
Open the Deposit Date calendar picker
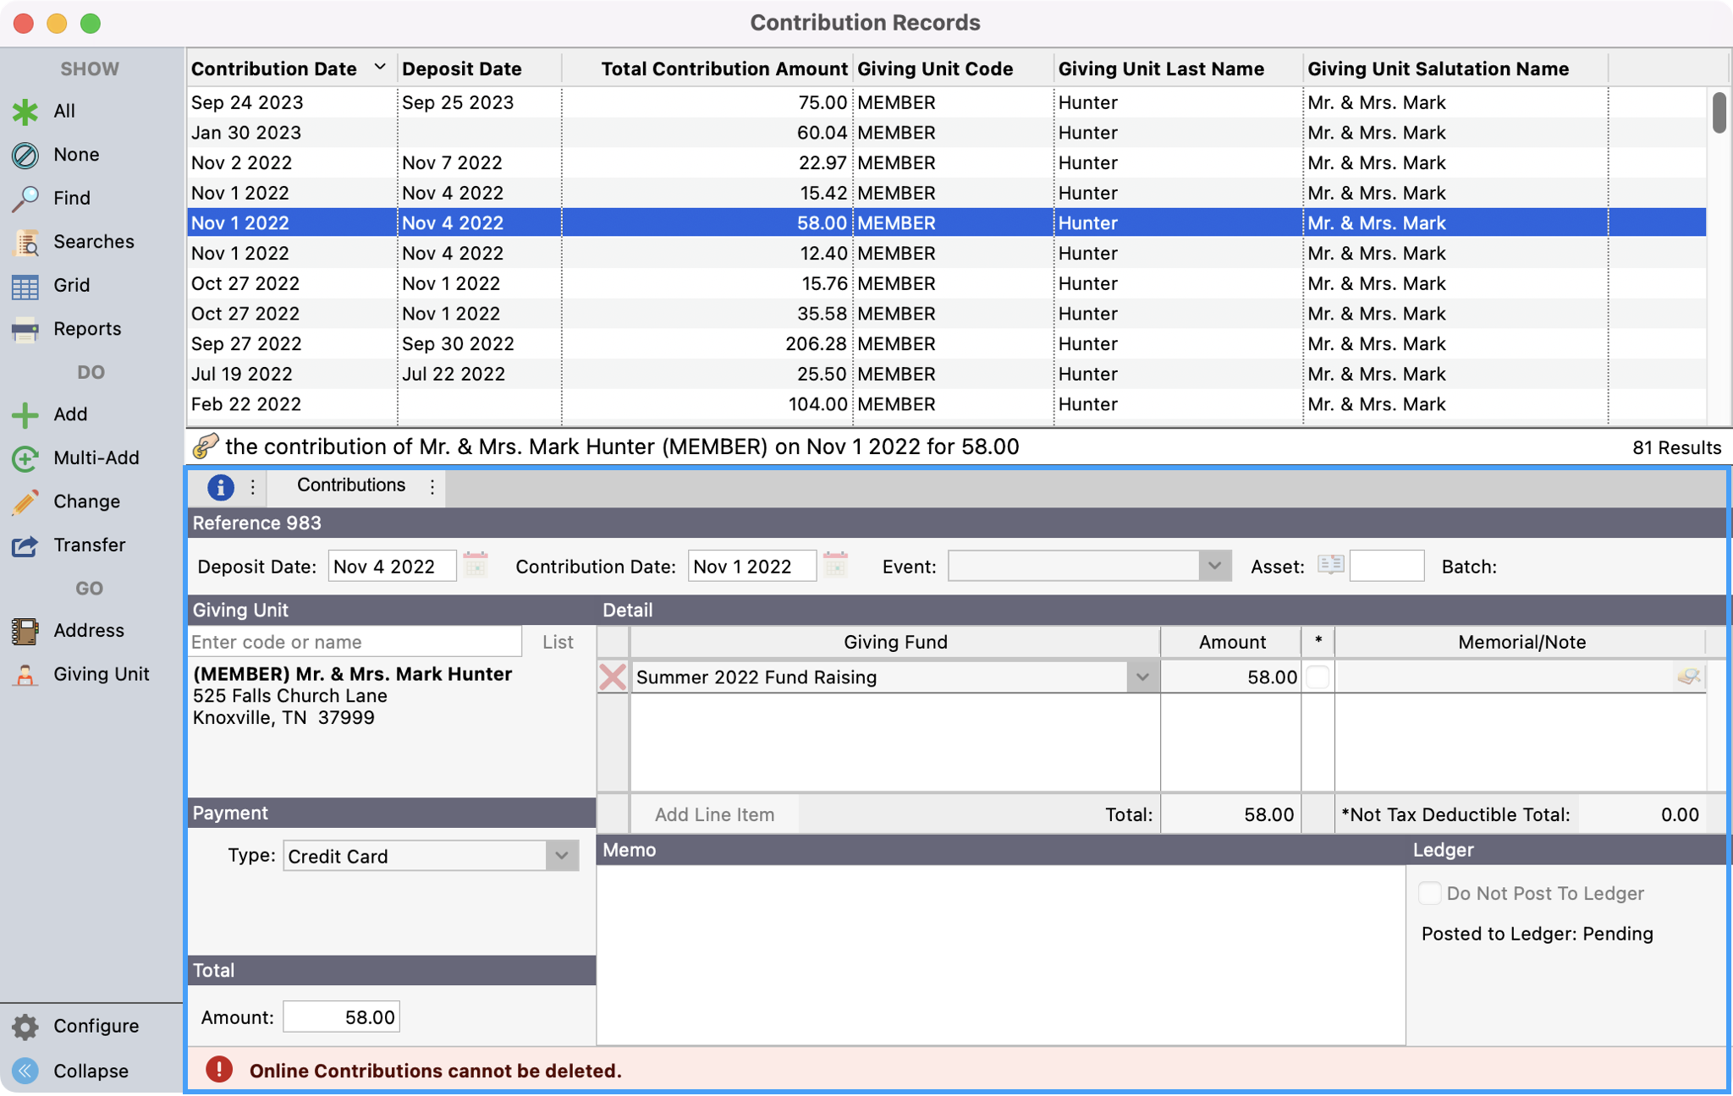[476, 566]
